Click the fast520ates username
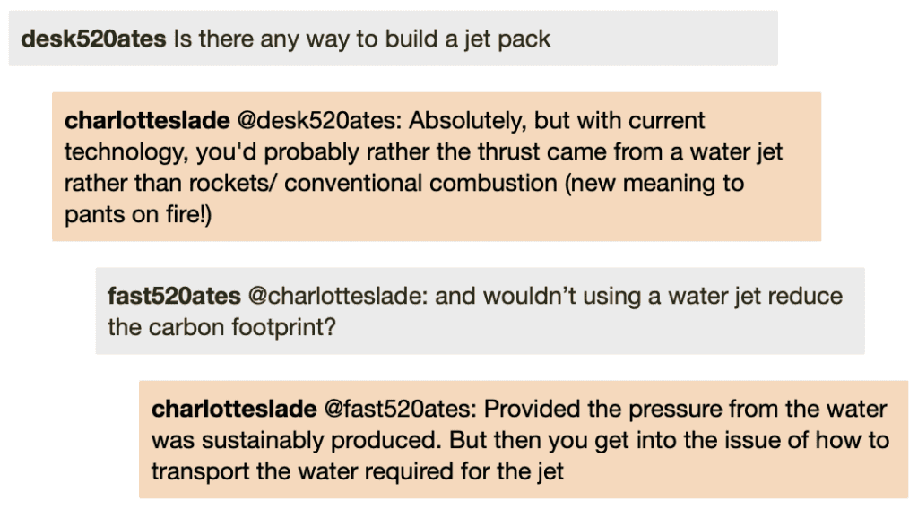Screen dimensions: 918x509 coord(174,296)
